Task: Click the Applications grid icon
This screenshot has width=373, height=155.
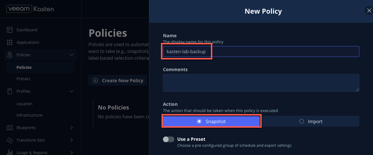Action: (x=10, y=42)
